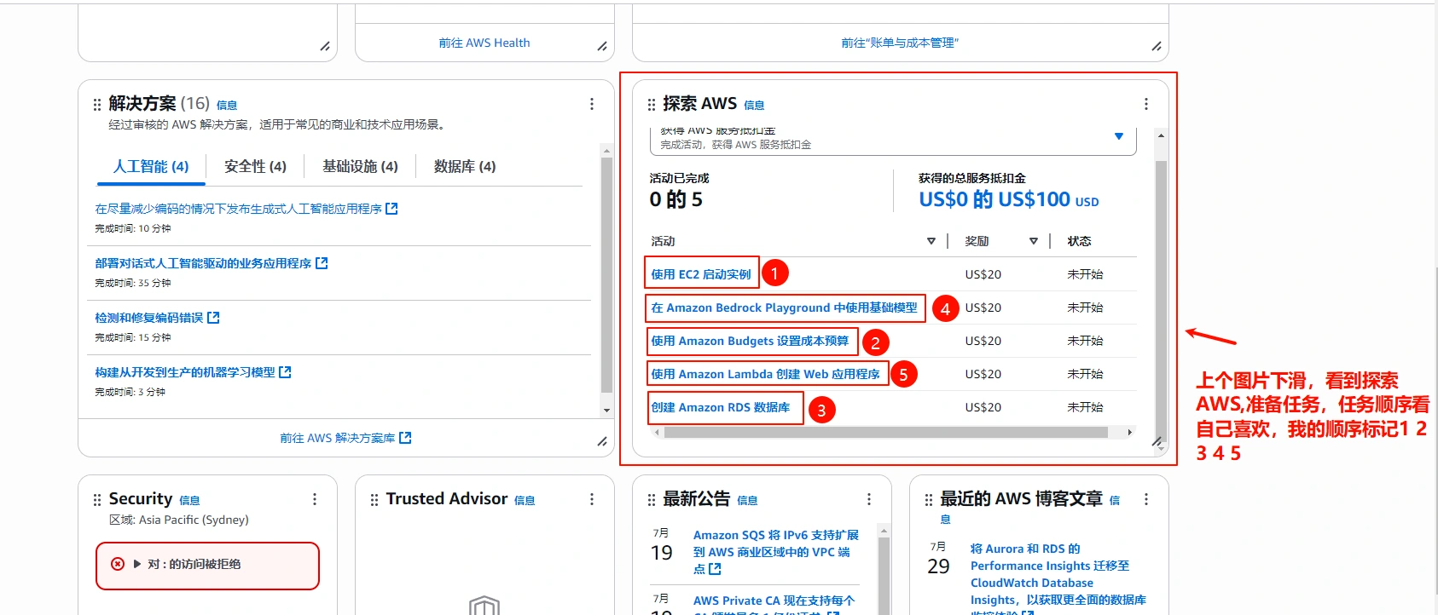Click the 探索 AWS horizontal scrollbar
Viewport: 1438px width, 615px height.
[x=885, y=433]
